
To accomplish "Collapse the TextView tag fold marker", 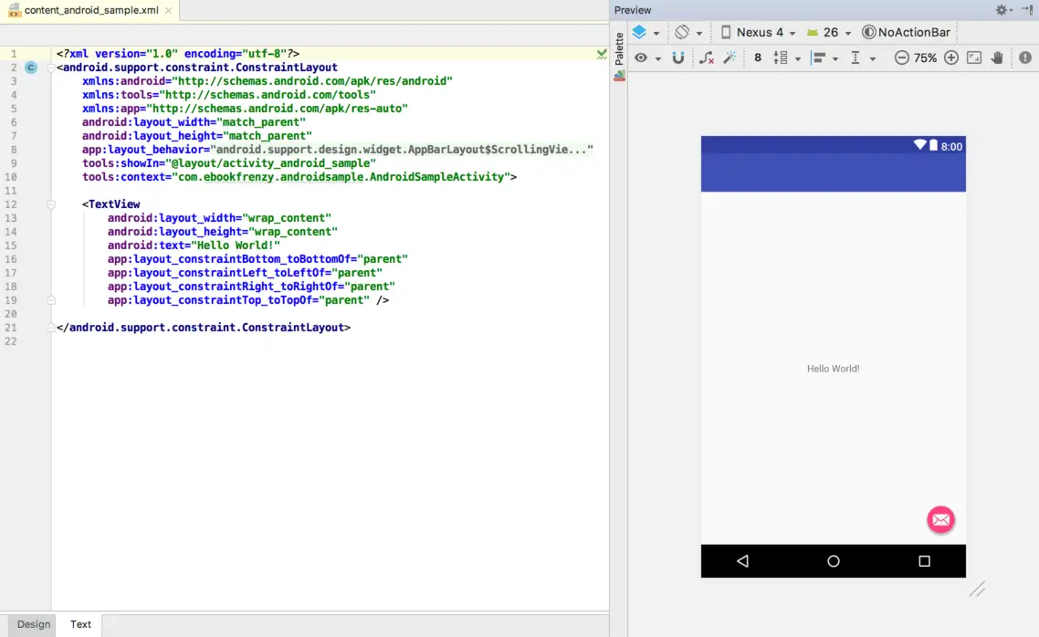I will pos(52,204).
